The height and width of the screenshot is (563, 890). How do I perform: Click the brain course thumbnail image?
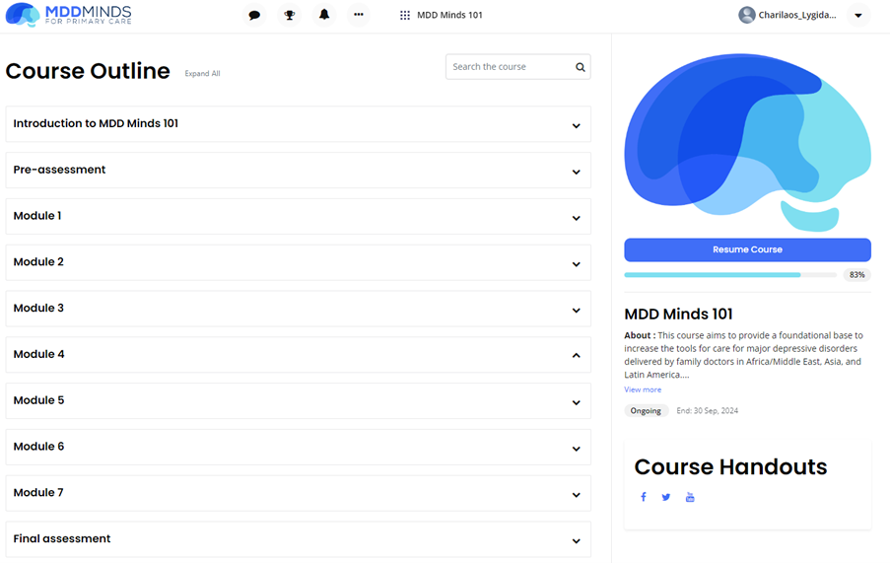coord(747,142)
